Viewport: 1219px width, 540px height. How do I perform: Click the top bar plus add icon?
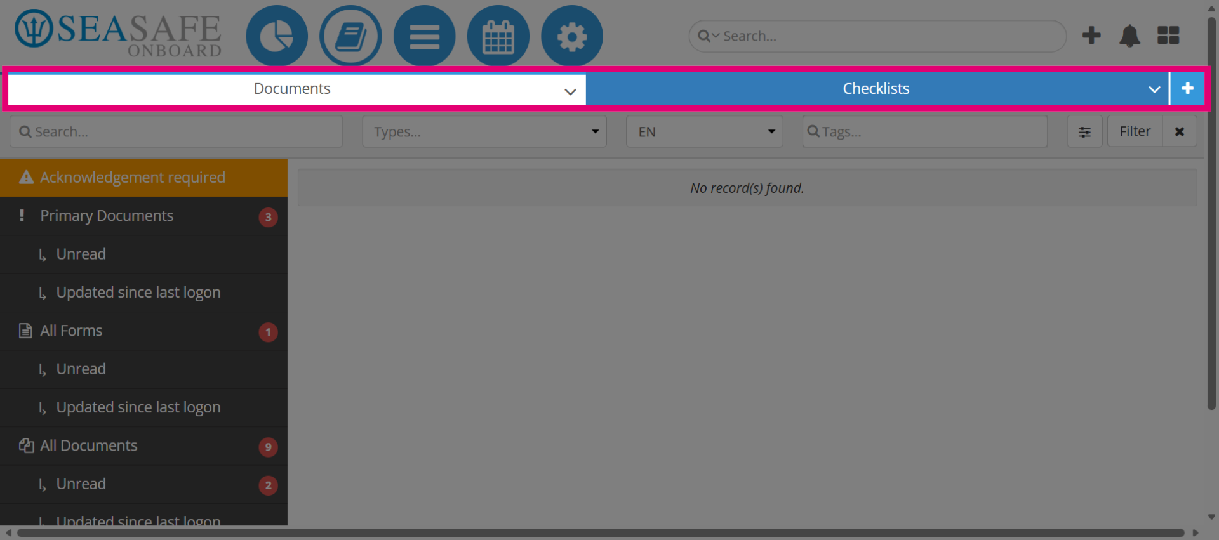click(1091, 36)
